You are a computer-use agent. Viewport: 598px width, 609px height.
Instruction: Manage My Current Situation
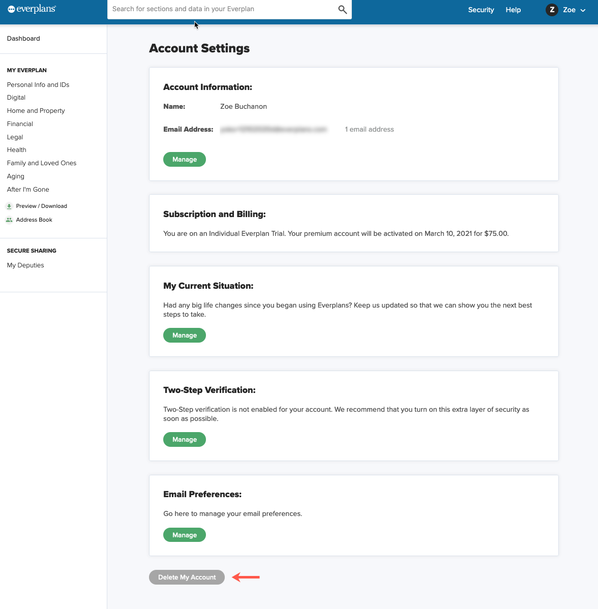click(184, 336)
